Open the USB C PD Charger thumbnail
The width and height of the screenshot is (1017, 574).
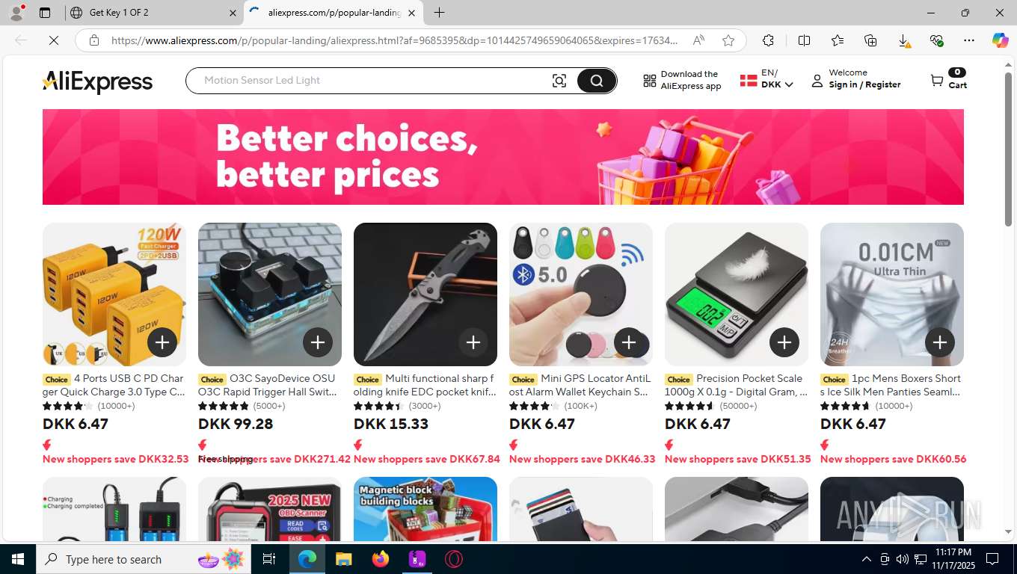(x=114, y=294)
